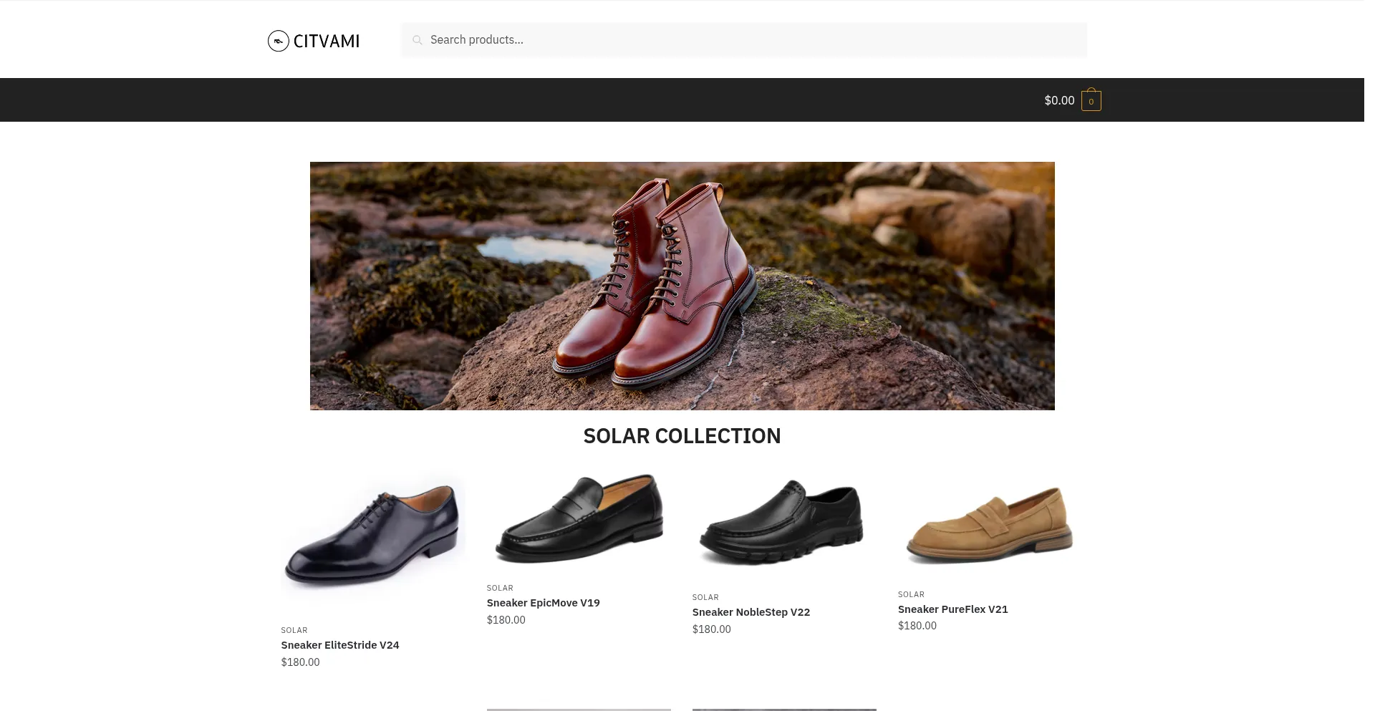Select the Sneaker PureFlex V21 title link
Image resolution: width=1375 pixels, height=711 pixels.
point(952,609)
